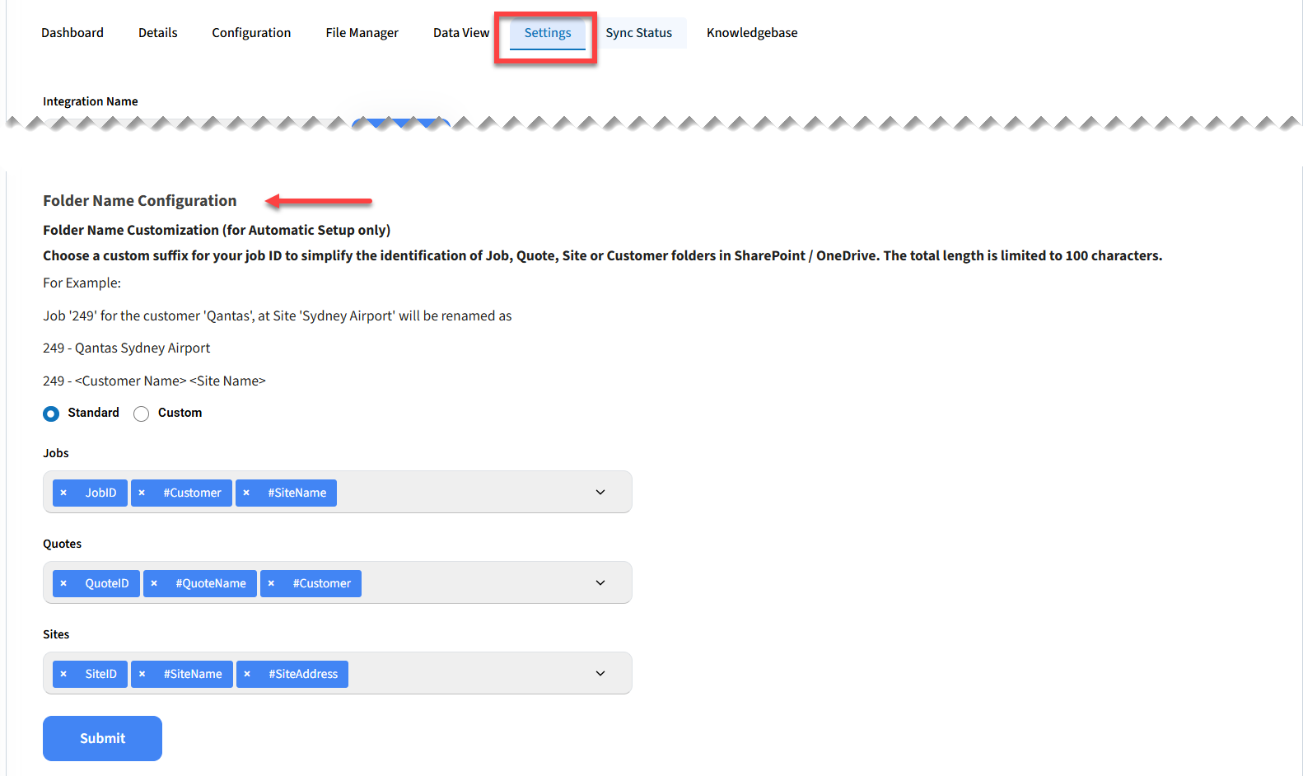Expand the Quotes dropdown chevron
Screen dimensions: 1303x776
coord(600,582)
